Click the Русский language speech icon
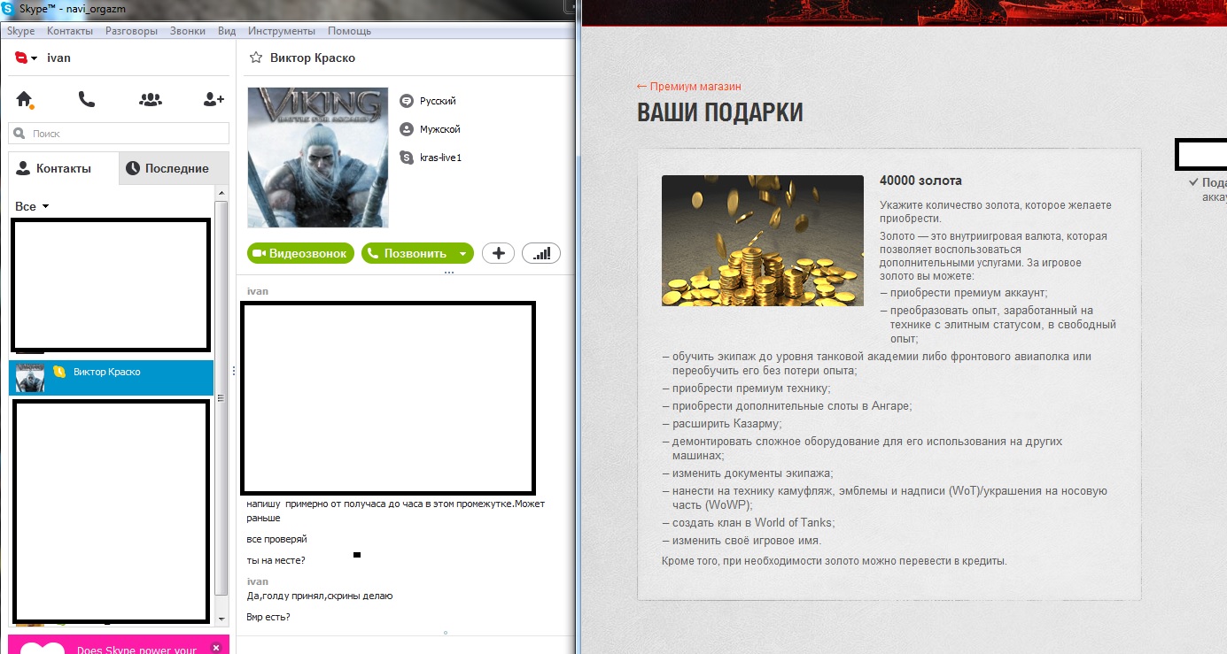Screen dimensions: 1227x654 (x=407, y=101)
